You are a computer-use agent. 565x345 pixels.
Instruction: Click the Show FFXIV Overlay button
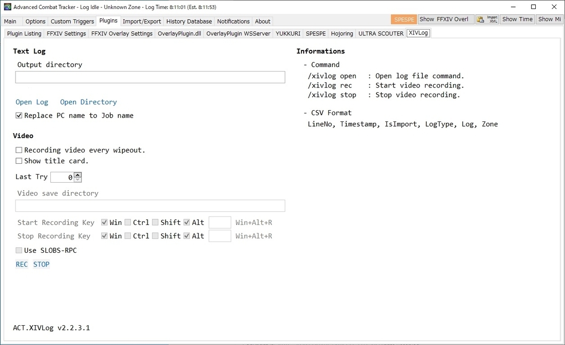click(x=446, y=19)
